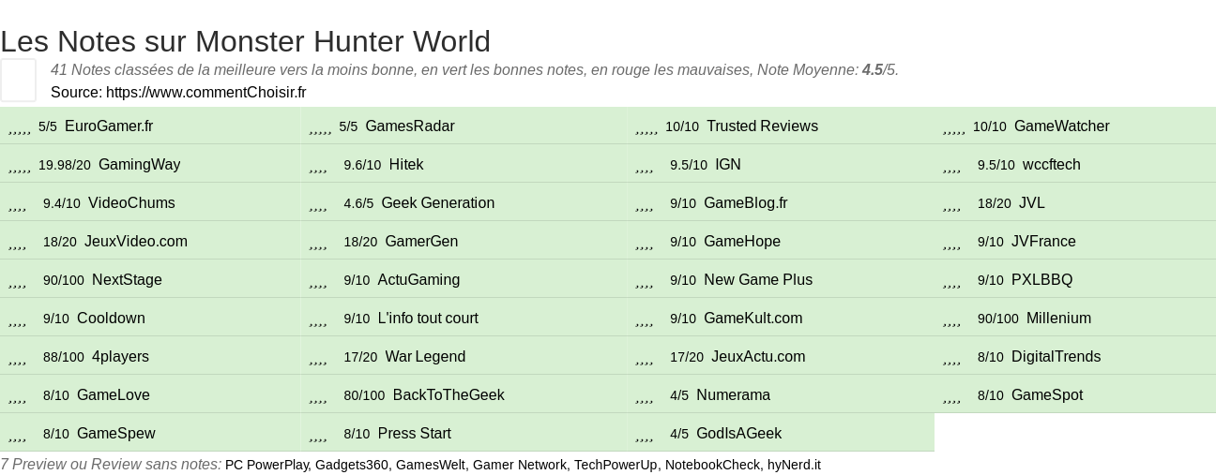The width and height of the screenshot is (1216, 475).
Task: Open the JeuxActu.com review entry
Action: [x=758, y=357]
